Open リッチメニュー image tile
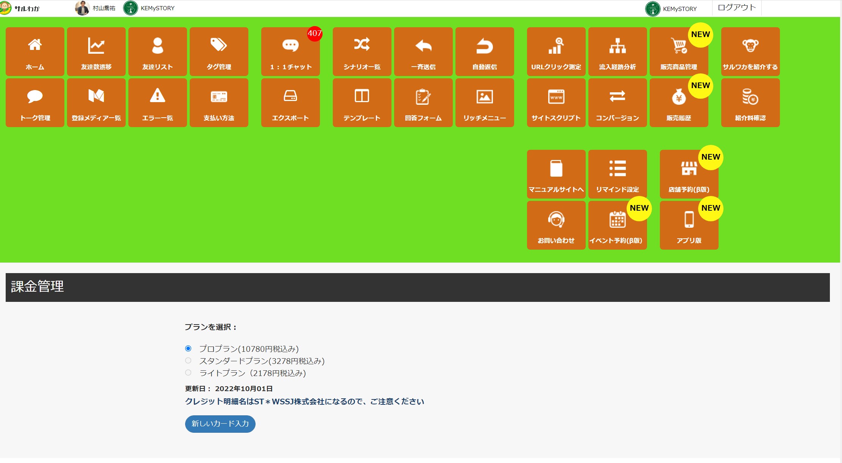 485,103
